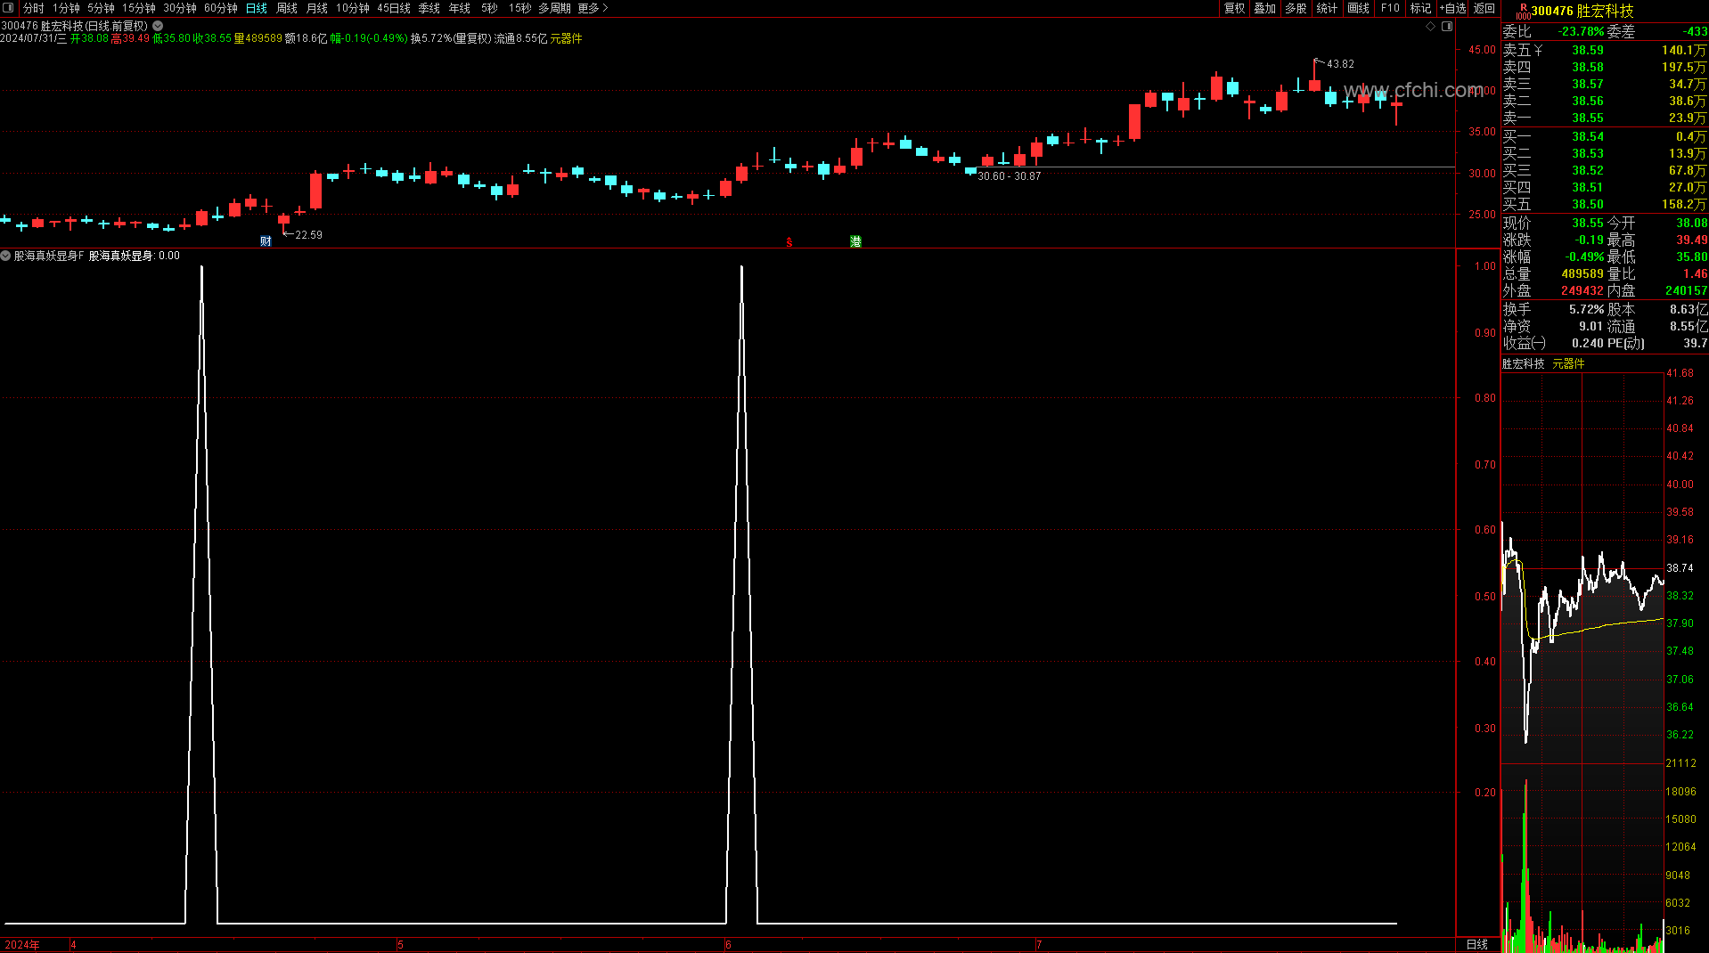Click the 内盘 value 240157
This screenshot has height=953, width=1709.
point(1686,290)
